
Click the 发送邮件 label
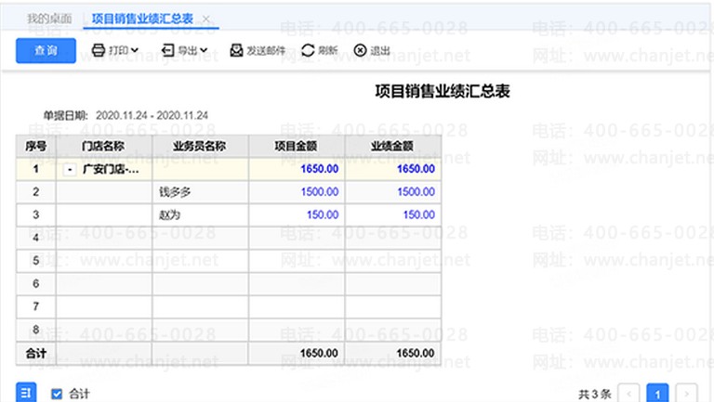point(266,50)
